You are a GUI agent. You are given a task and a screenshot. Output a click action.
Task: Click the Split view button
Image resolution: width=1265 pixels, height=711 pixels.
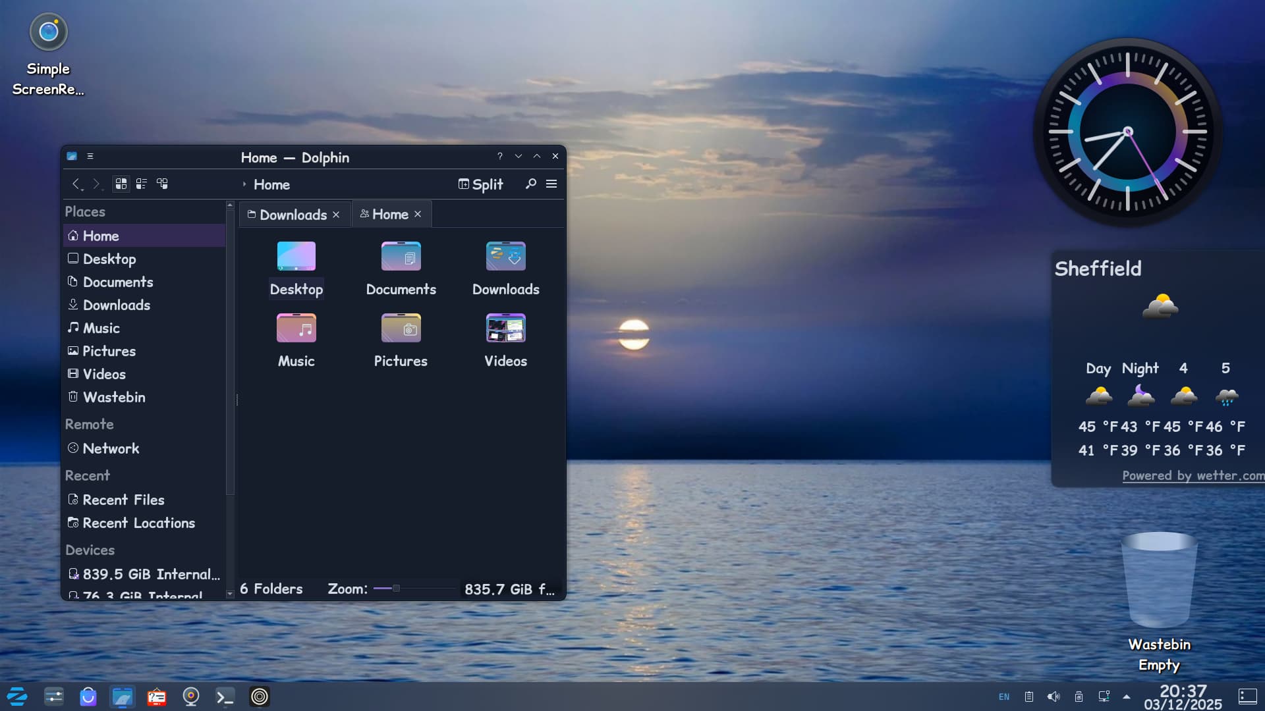point(481,184)
